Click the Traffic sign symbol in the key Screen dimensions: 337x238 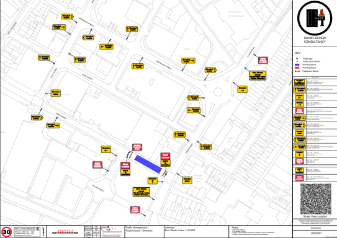[x=297, y=59]
